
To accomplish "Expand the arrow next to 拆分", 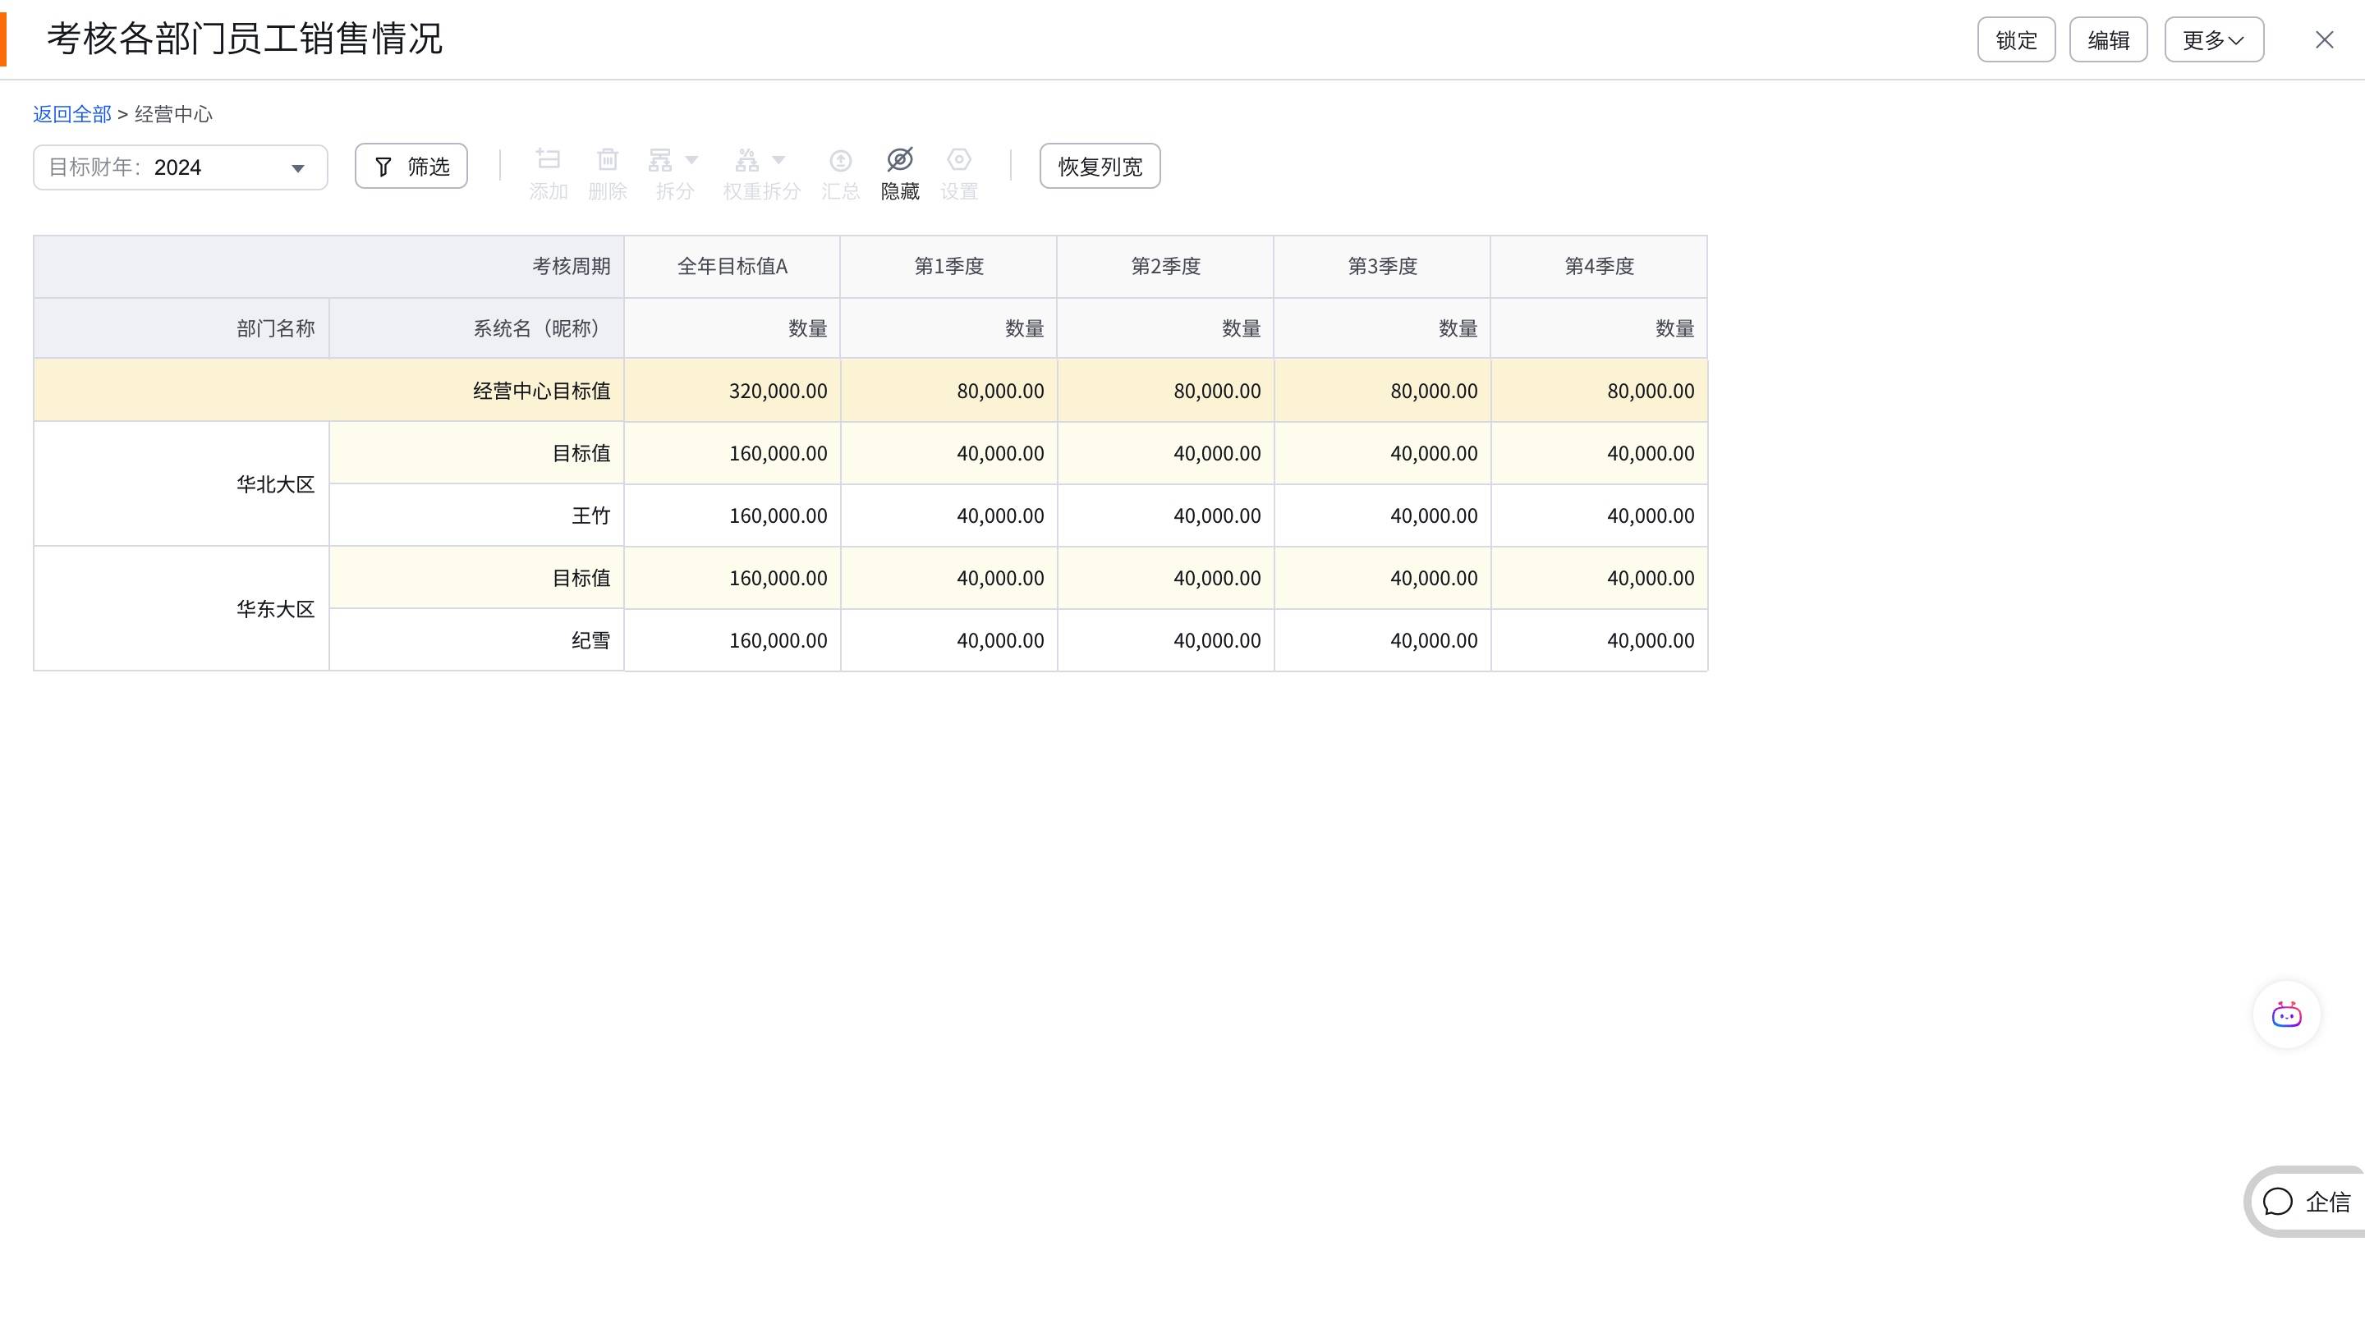I will [692, 159].
